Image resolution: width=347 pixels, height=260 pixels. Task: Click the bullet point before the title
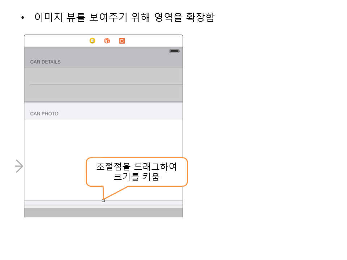click(23, 18)
